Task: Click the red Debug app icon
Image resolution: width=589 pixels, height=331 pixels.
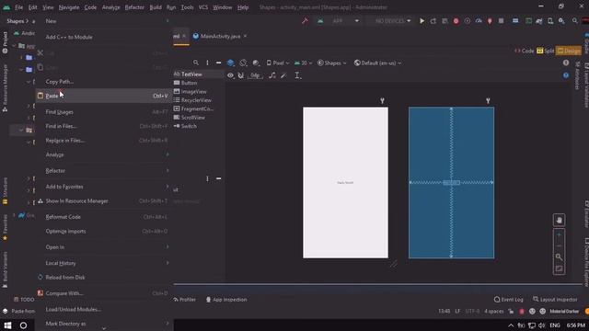Action: 456,21
